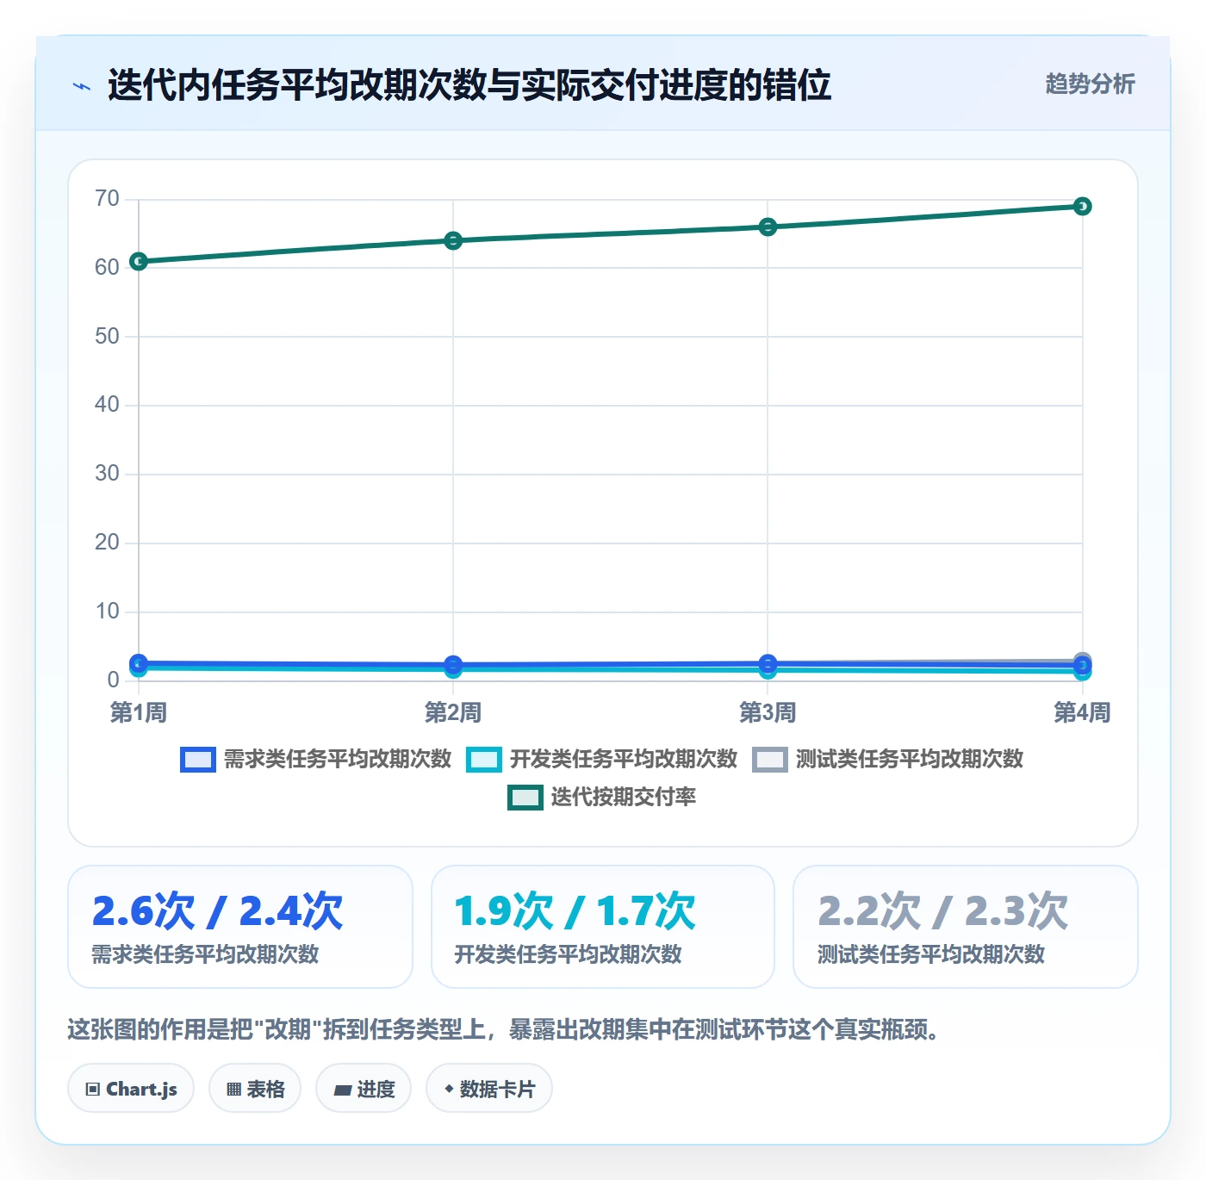Click the 1.9次 / 1.7次 stat card
Image resolution: width=1206 pixels, height=1180 pixels.
(603, 927)
